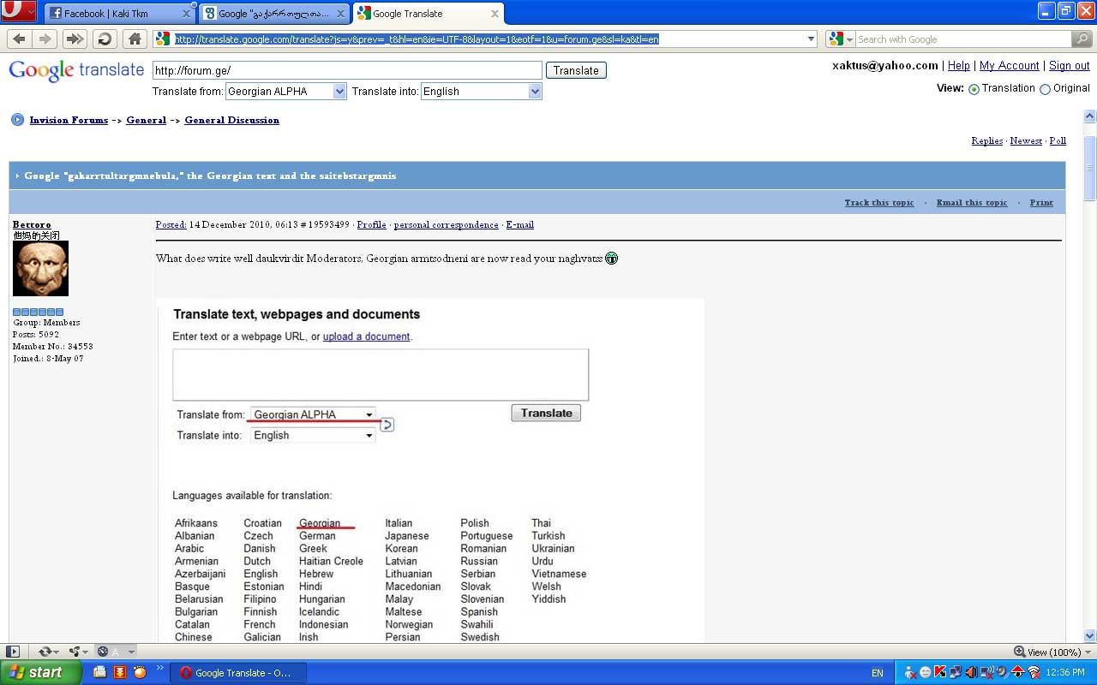The width and height of the screenshot is (1097, 685).
Task: Select the Translation view radio button
Action: point(974,89)
